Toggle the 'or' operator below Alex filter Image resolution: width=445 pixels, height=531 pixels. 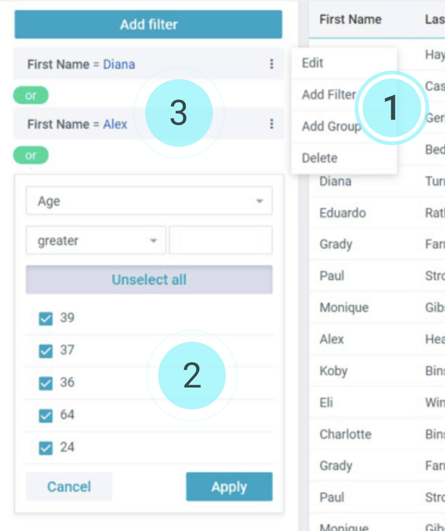point(31,155)
